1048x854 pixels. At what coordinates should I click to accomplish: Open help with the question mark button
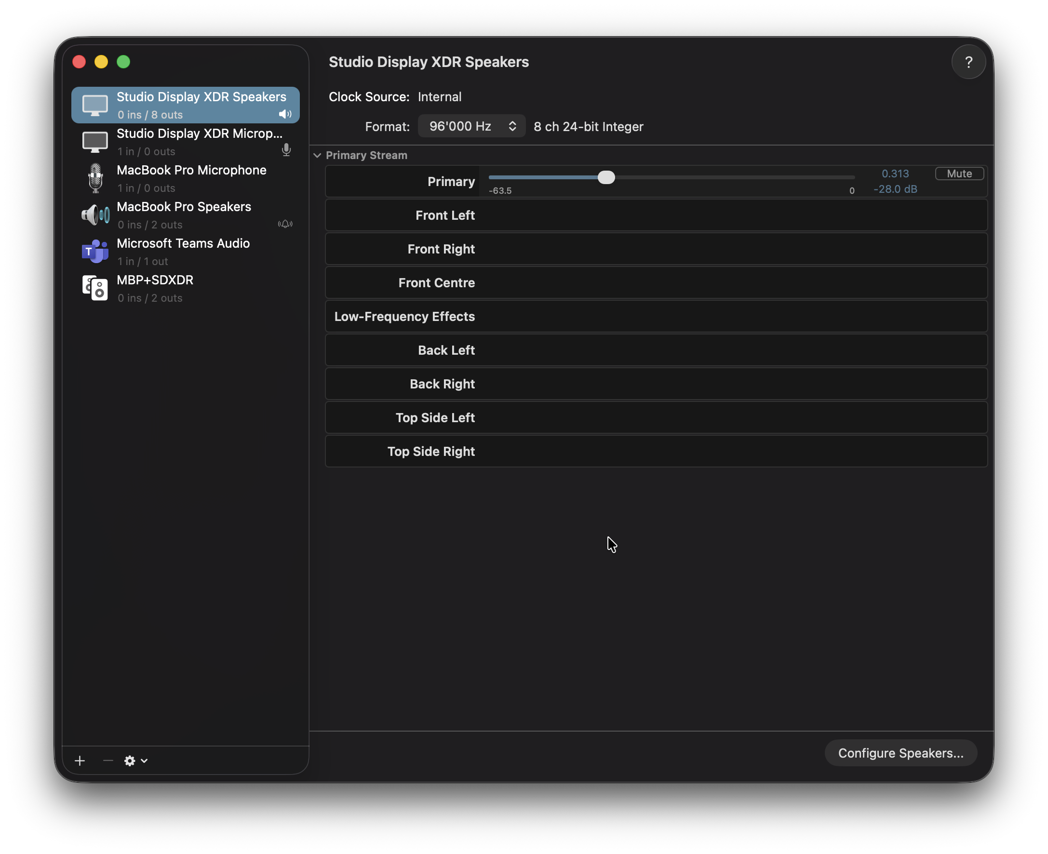coord(968,62)
